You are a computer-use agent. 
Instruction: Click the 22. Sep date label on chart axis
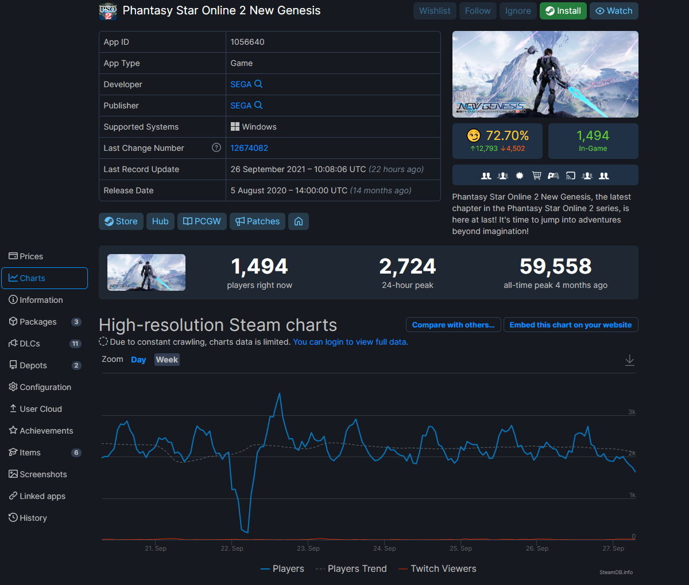(x=232, y=549)
